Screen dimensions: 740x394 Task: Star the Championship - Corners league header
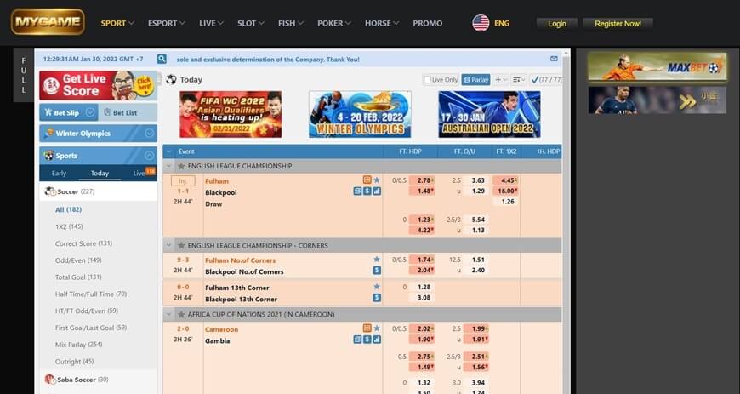[x=181, y=246]
